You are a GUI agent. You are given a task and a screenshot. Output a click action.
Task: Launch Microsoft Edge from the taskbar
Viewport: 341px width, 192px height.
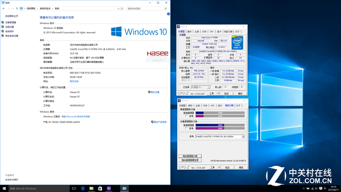(x=83, y=188)
